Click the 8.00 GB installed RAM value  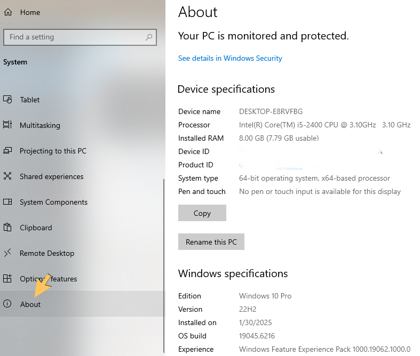point(279,138)
